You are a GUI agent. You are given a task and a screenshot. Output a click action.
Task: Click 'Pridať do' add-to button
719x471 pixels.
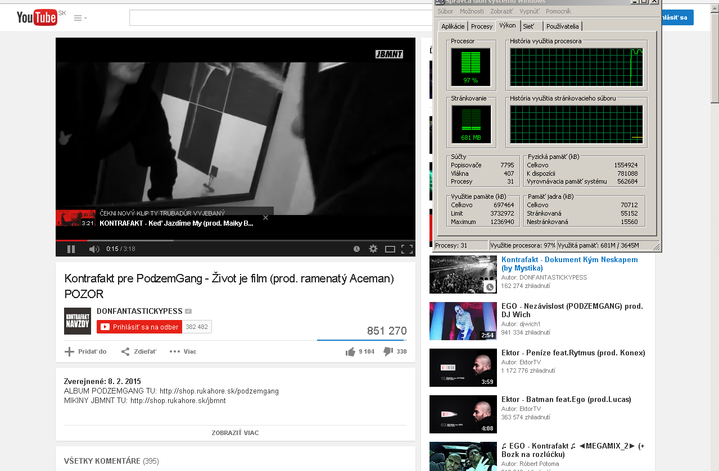pos(85,351)
